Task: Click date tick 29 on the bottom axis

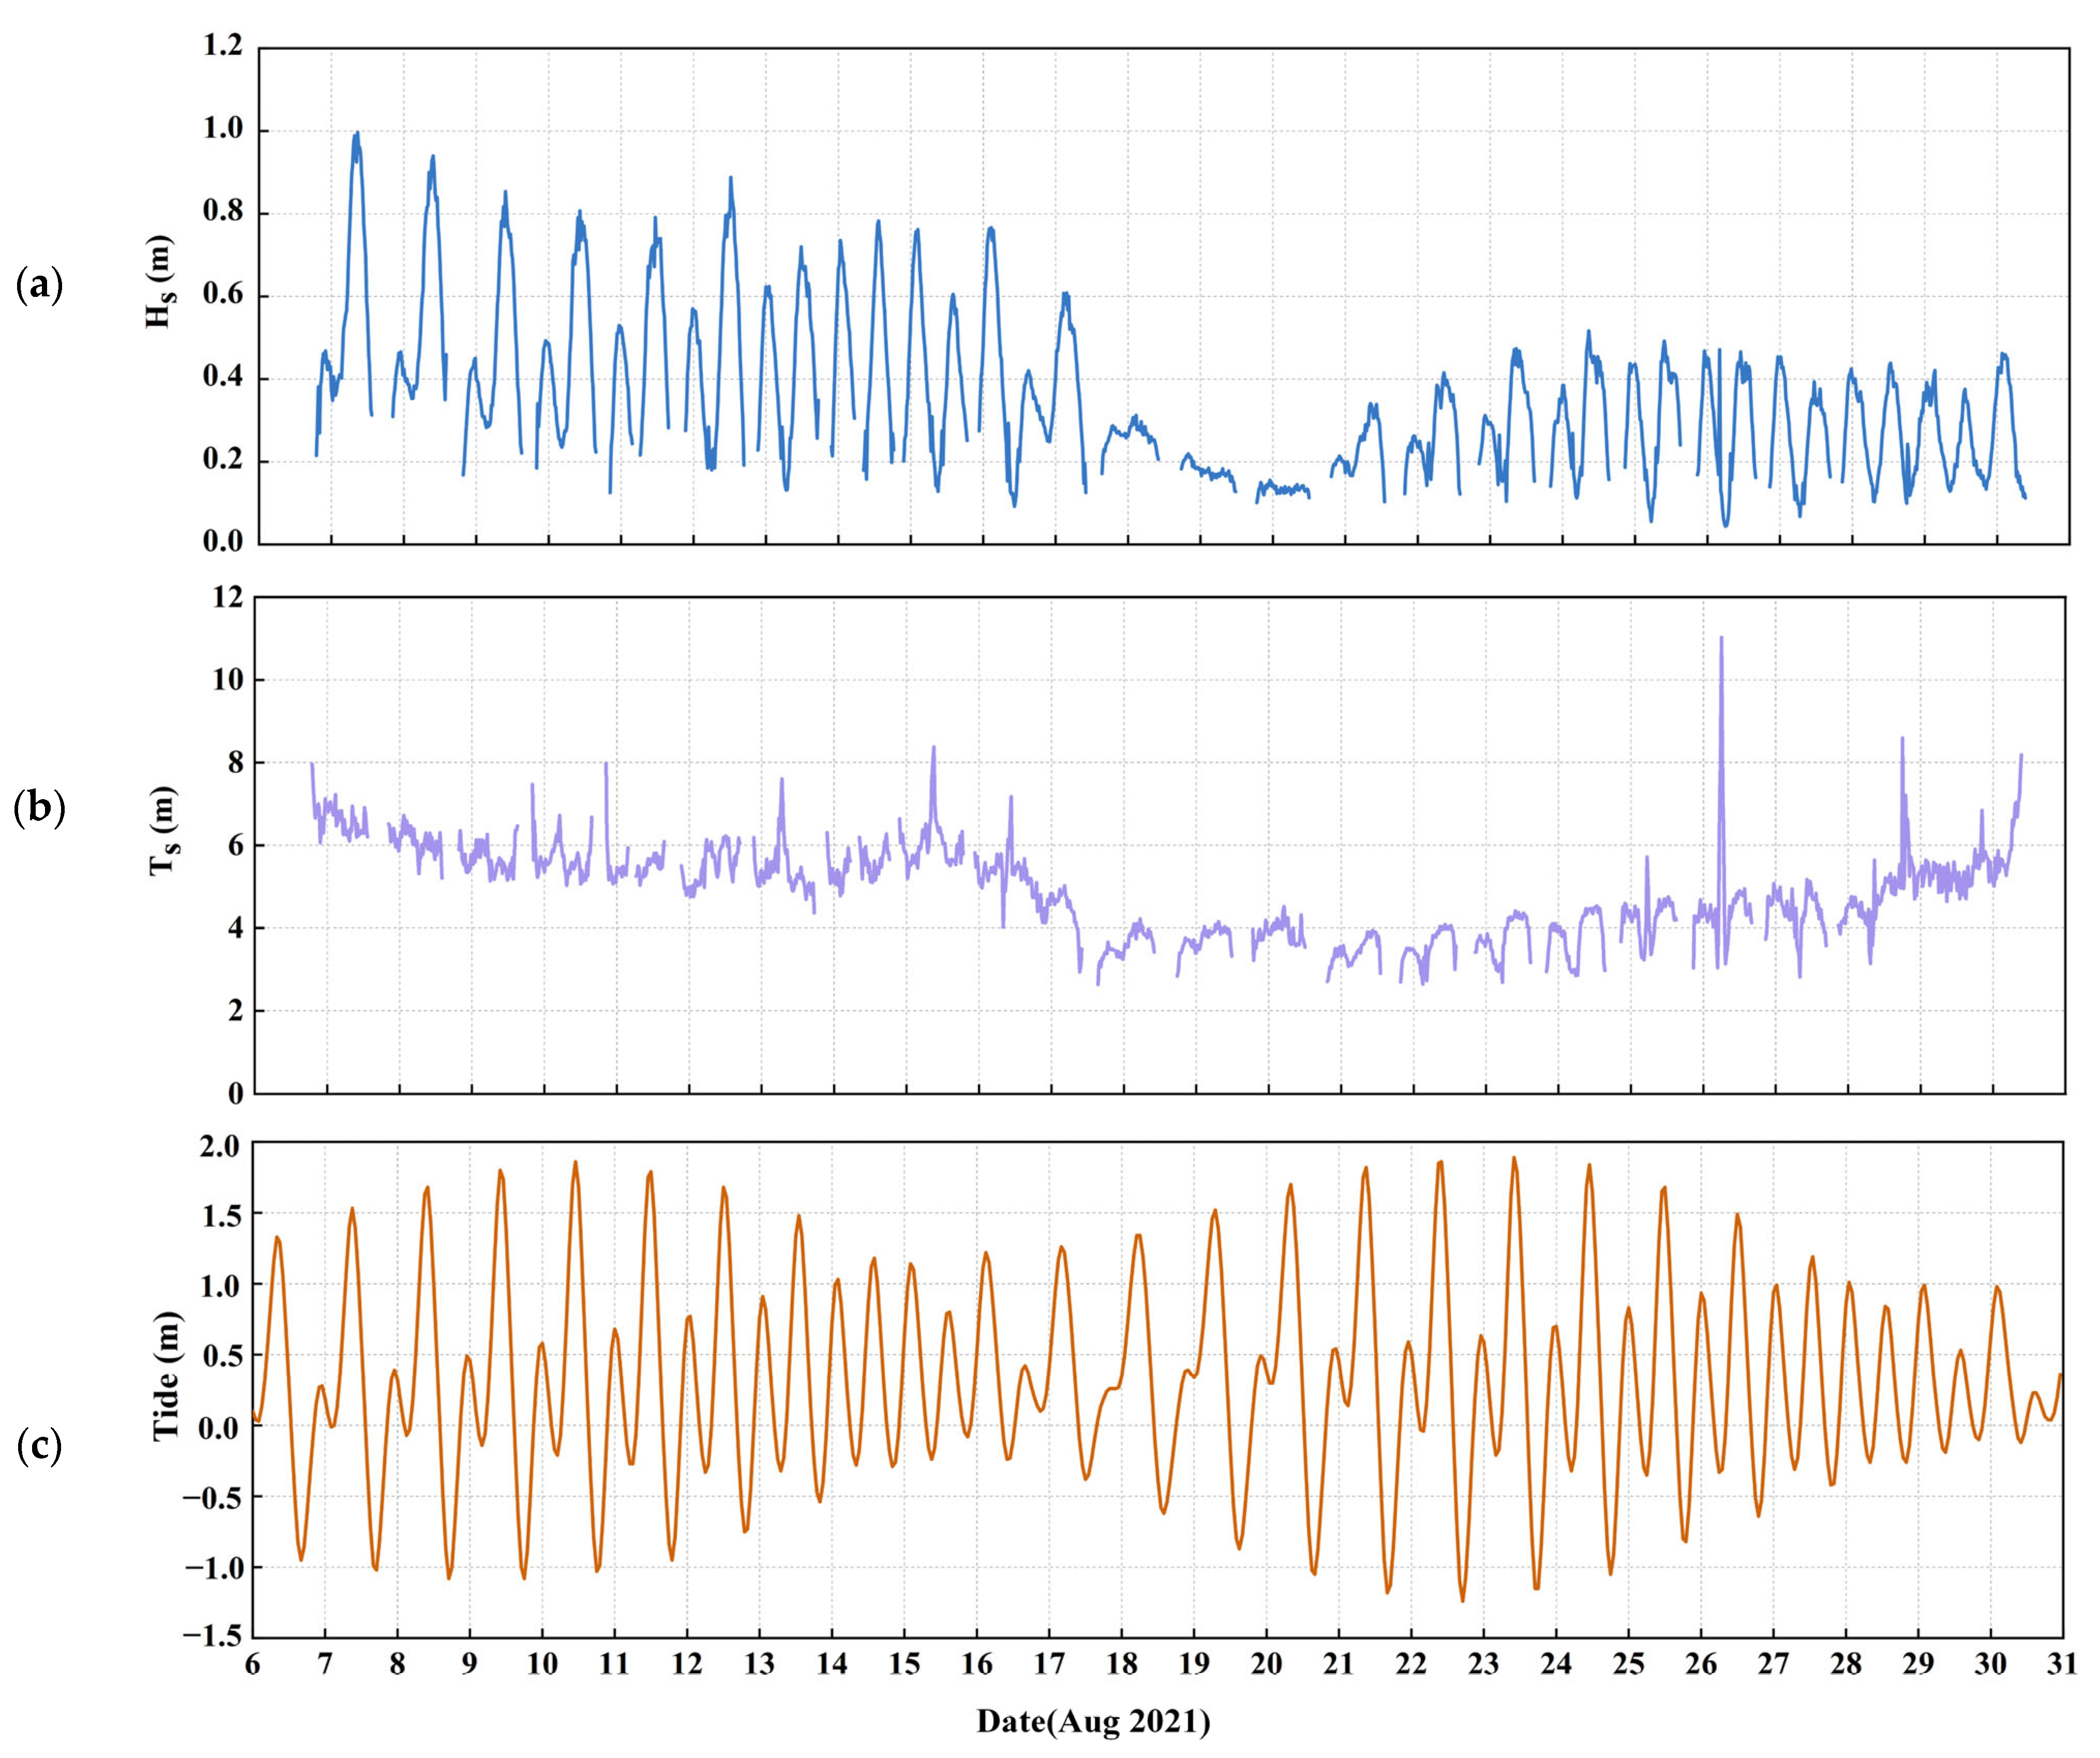Action: 1919,1664
